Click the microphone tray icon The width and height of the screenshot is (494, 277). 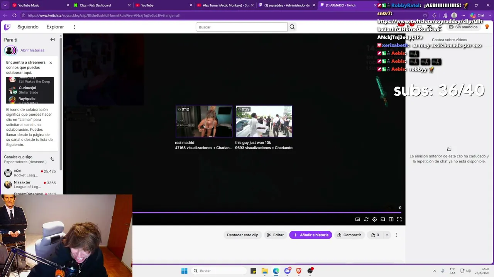point(443,271)
